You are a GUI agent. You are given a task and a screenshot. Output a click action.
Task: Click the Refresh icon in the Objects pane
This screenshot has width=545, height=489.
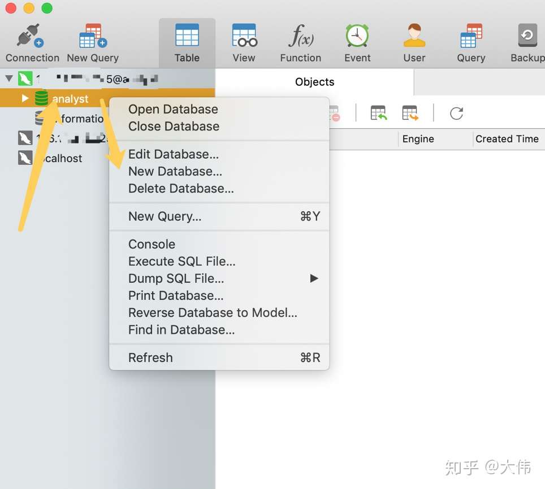456,113
